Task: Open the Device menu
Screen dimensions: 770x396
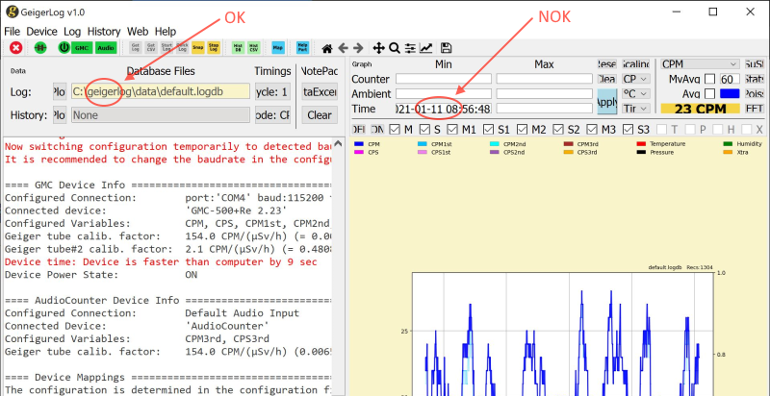Action: pos(41,32)
